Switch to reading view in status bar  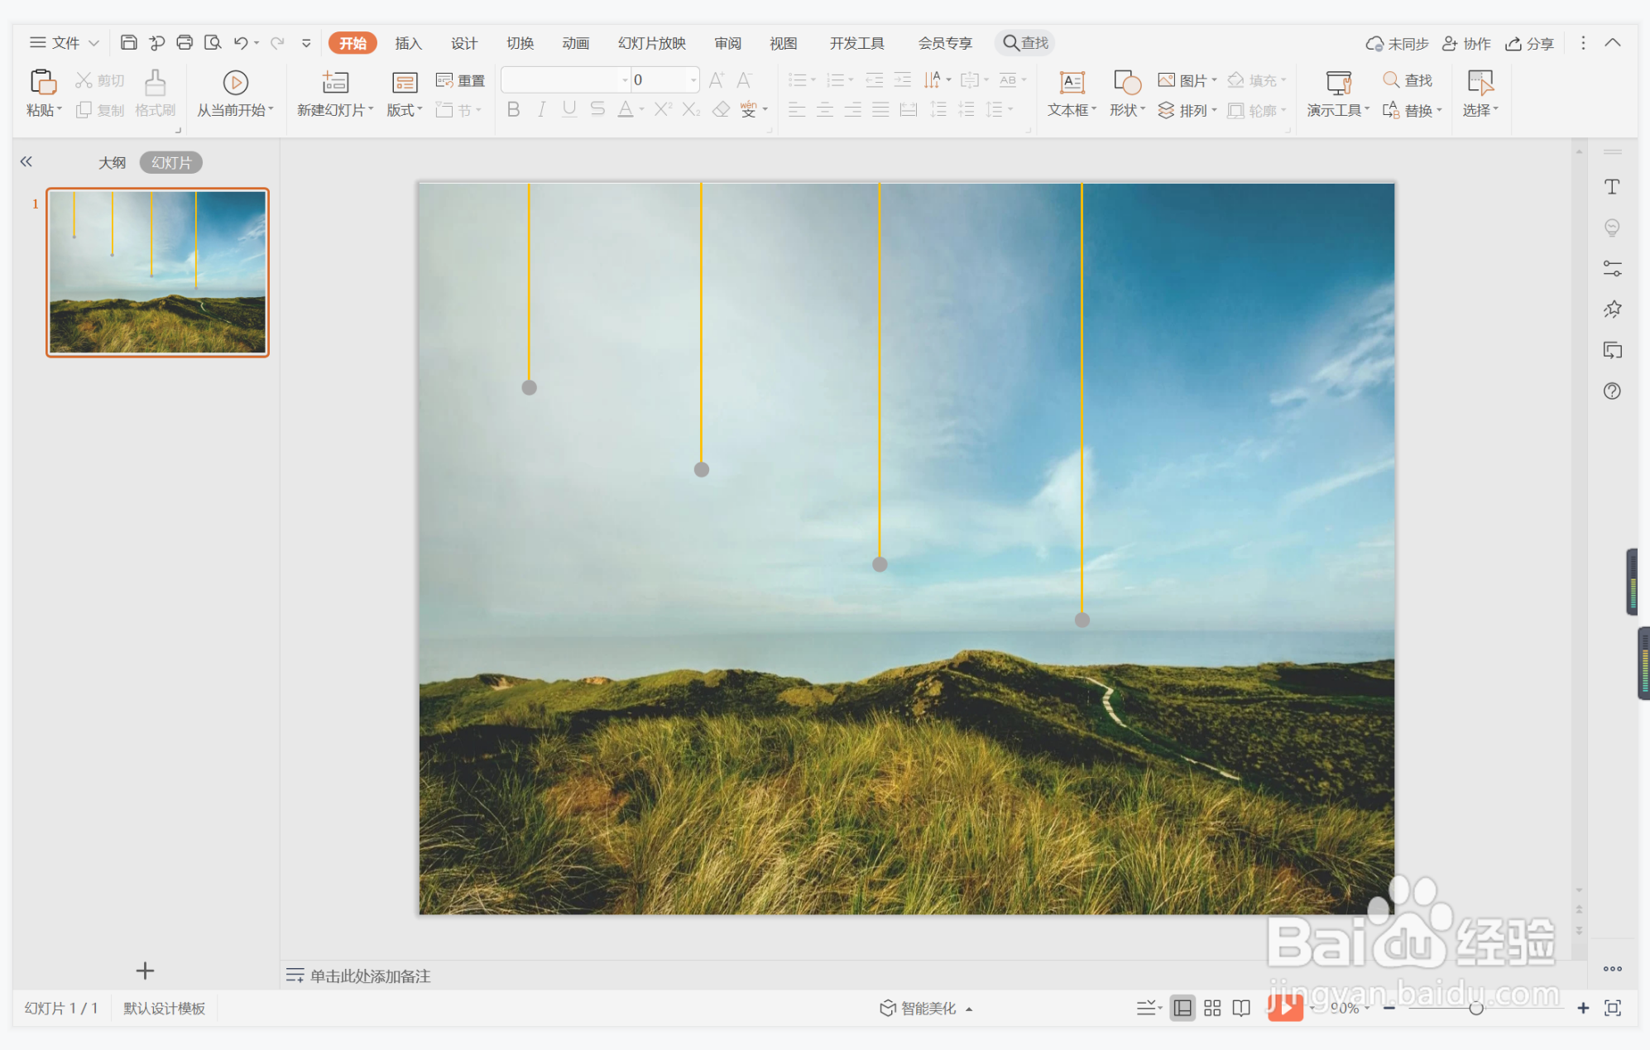1241,1008
